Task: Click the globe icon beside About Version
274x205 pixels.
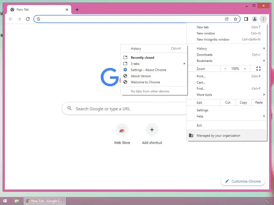Action: 125,76
